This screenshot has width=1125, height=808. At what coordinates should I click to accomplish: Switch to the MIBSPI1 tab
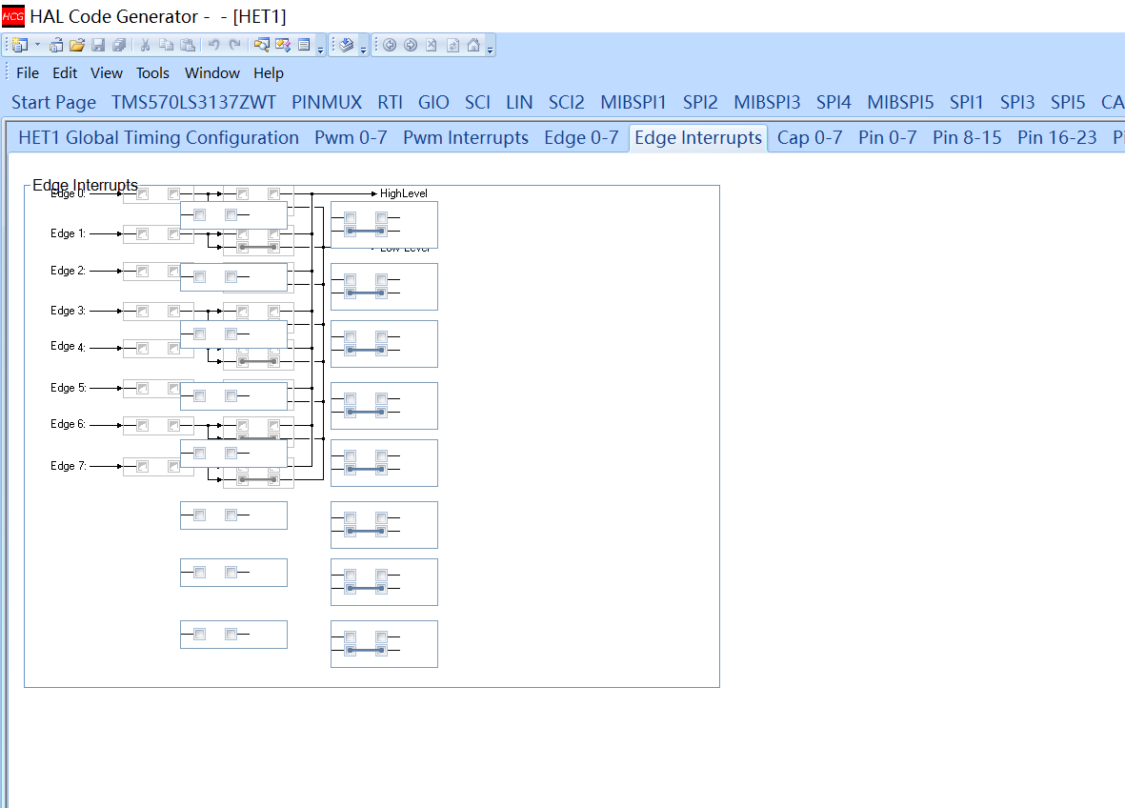coord(633,102)
